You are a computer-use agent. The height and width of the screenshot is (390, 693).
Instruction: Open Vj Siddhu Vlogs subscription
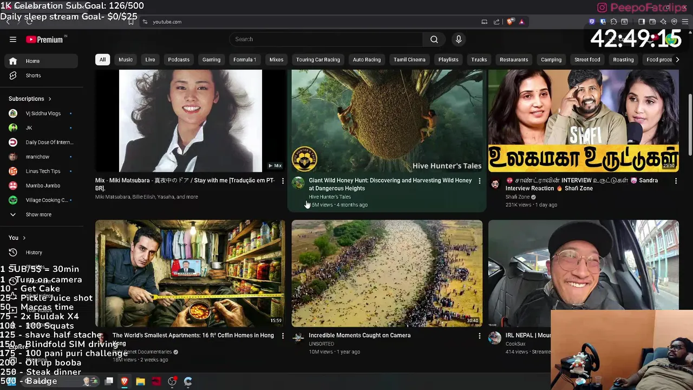click(x=42, y=113)
